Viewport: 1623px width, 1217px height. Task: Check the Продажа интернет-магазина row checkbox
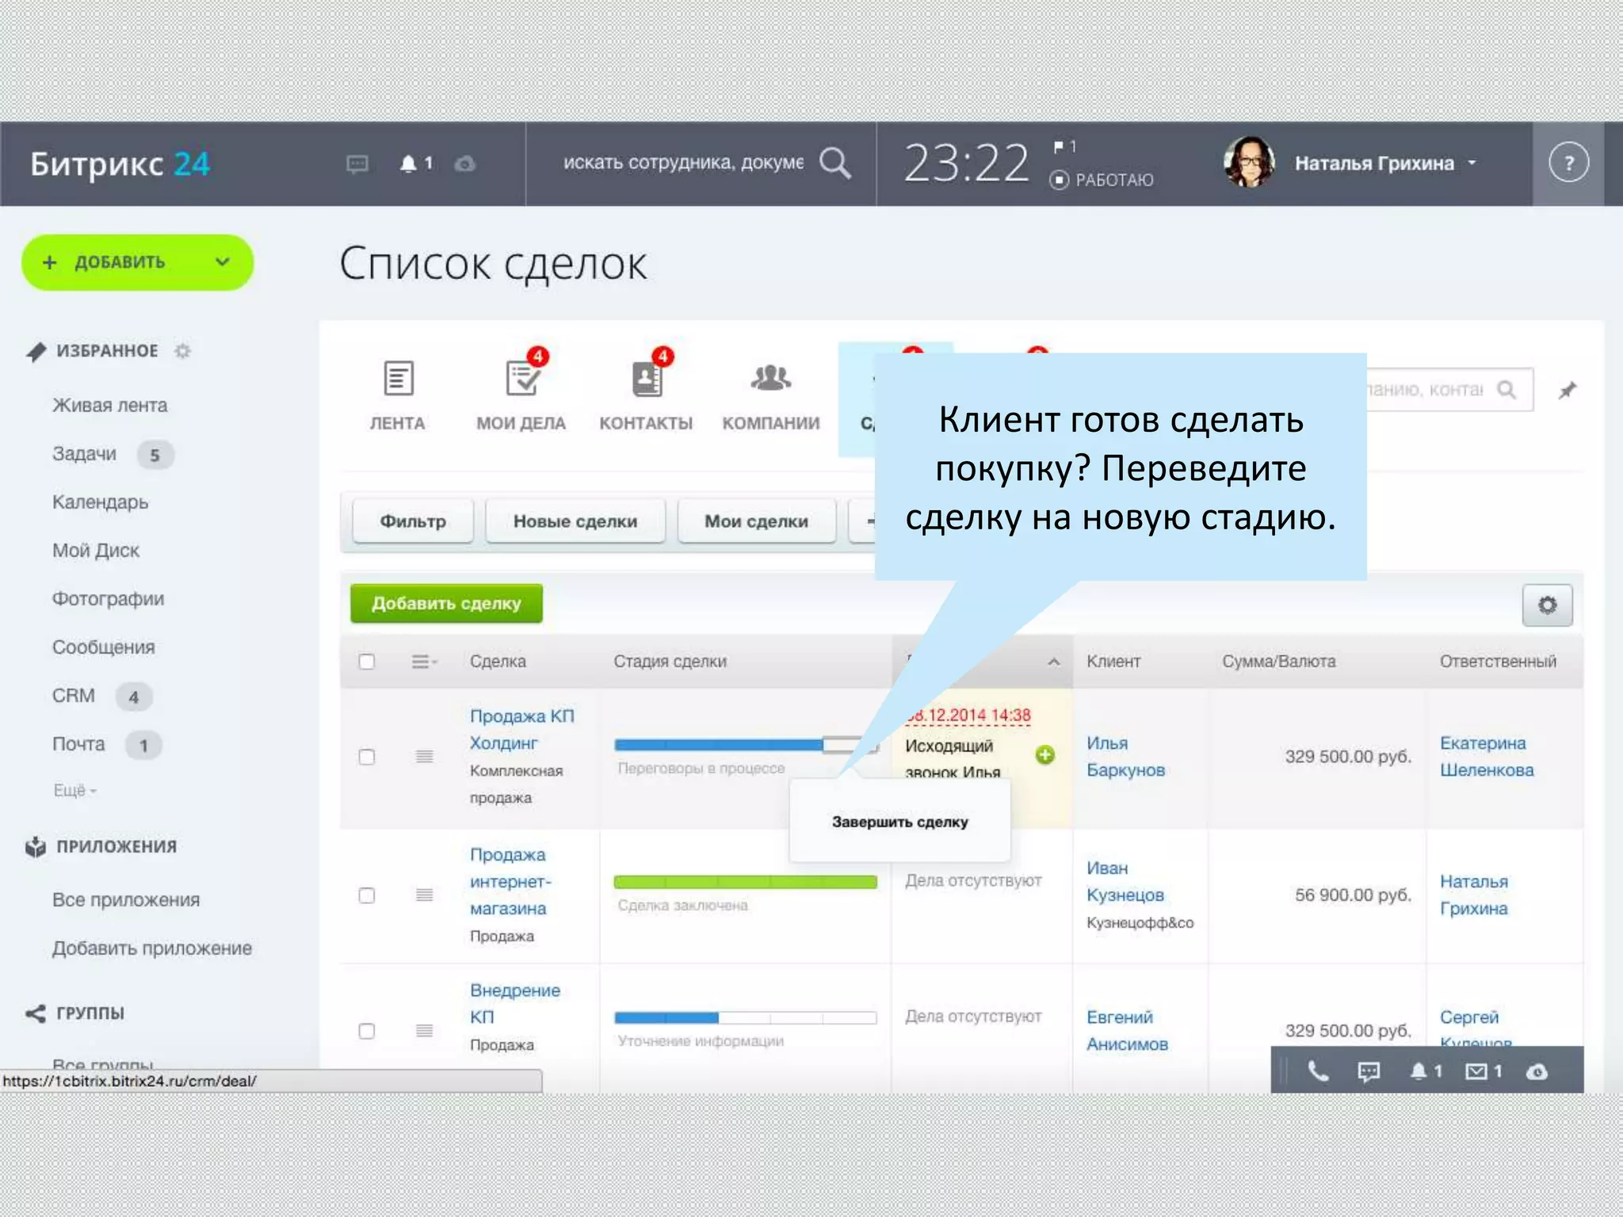click(367, 895)
